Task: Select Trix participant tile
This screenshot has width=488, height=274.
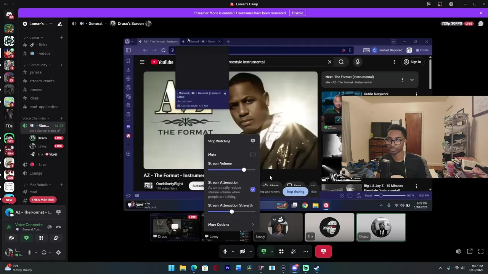Action: [x=329, y=227]
